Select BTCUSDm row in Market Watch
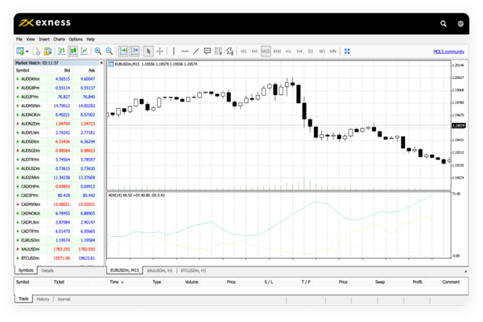483x322 pixels. (x=56, y=258)
